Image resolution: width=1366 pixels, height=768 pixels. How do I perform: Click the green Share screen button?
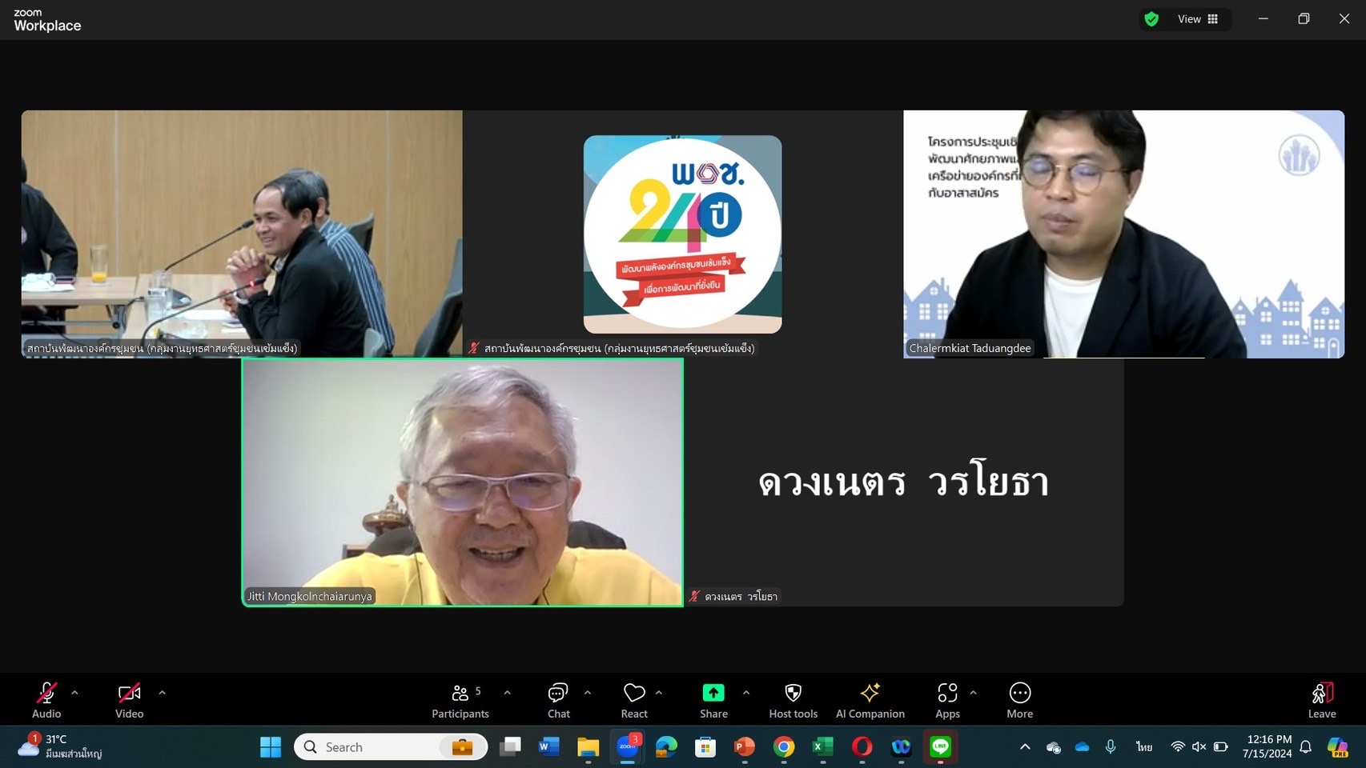(x=713, y=693)
